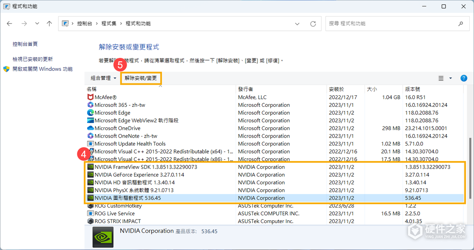
Task: Click the 解除安裝/變更 button
Action: point(141,78)
